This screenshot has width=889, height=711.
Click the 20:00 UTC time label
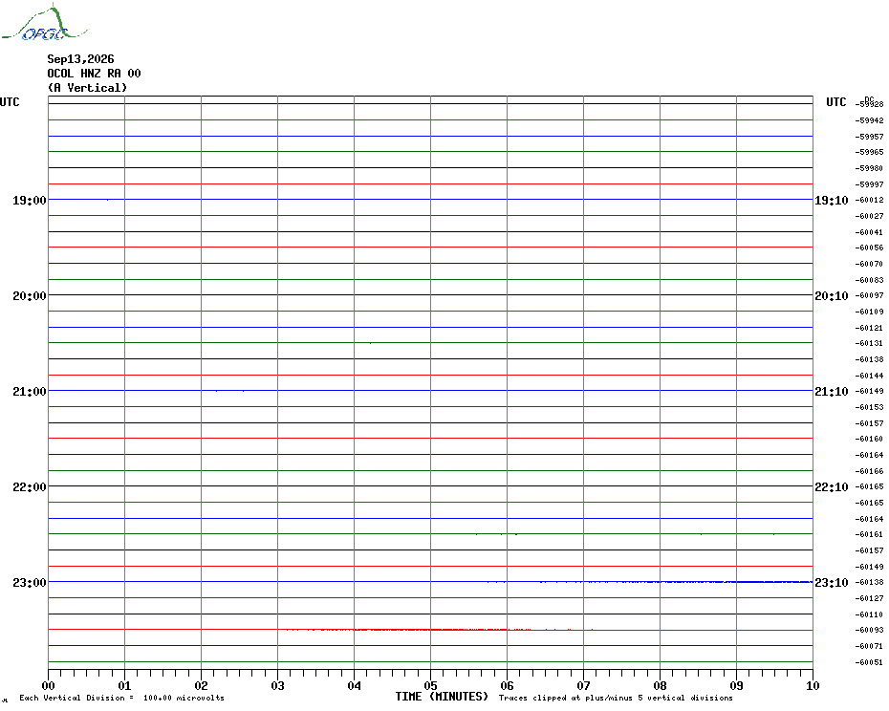pyautogui.click(x=30, y=296)
